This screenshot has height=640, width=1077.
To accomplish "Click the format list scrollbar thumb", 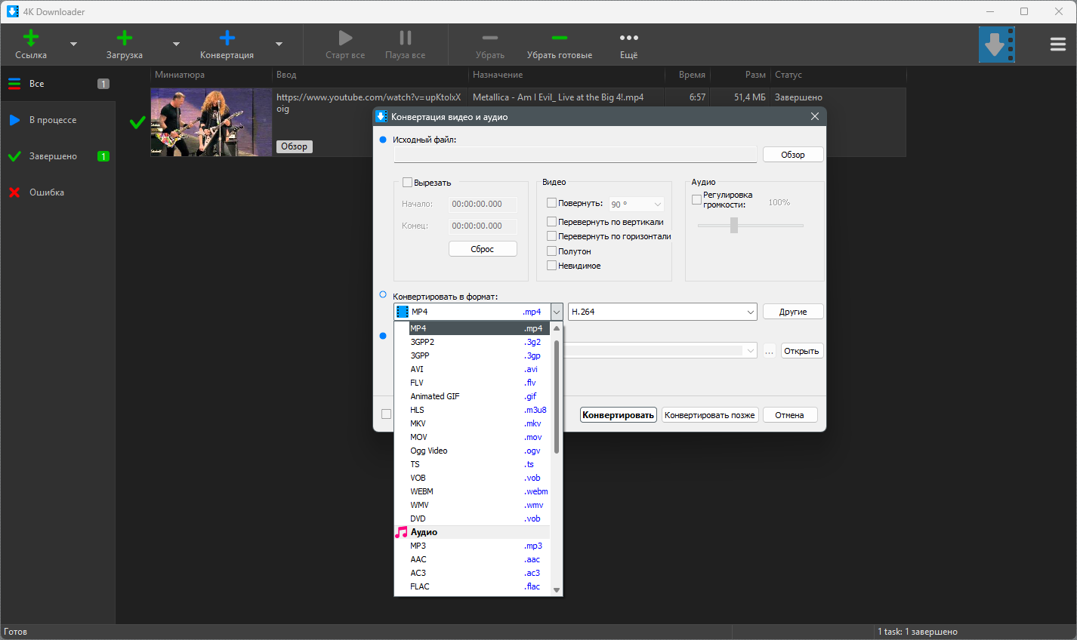I will 557,397.
